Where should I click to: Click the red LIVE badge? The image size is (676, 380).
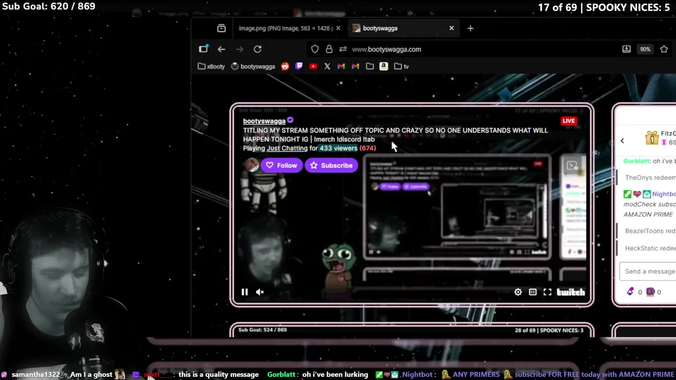[x=568, y=121]
